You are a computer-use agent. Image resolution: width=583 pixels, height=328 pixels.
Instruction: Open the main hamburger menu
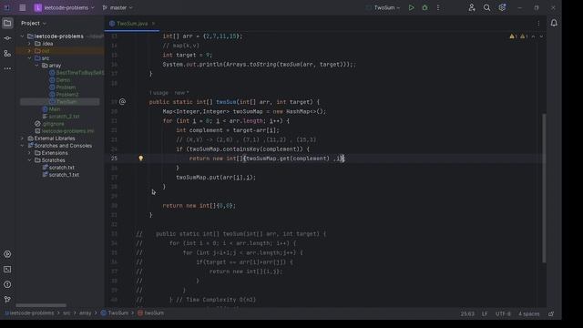[x=22, y=7]
